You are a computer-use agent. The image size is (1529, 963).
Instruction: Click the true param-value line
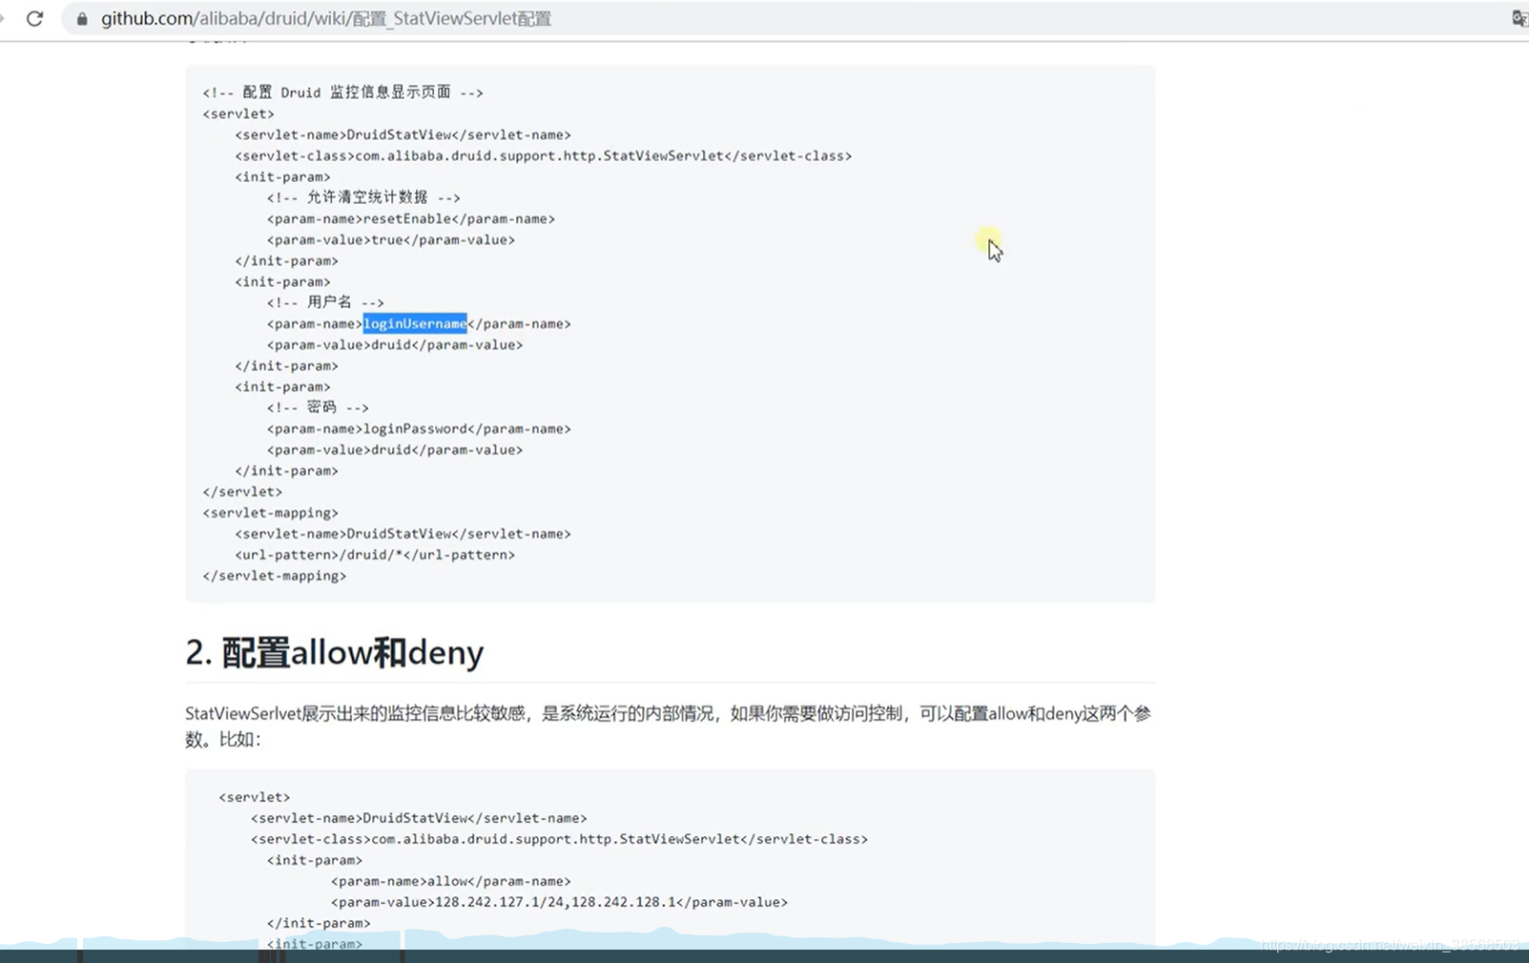391,239
